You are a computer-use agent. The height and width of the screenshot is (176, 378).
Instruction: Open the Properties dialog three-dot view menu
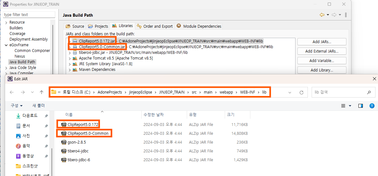pyautogui.click(x=346, y=15)
